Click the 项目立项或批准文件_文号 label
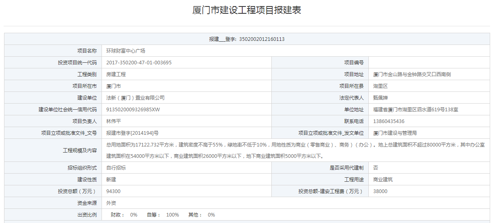Viewport: 495px width, 223px height. (69, 133)
